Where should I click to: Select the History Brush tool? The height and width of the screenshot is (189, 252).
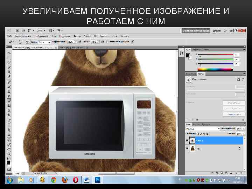pos(9,96)
